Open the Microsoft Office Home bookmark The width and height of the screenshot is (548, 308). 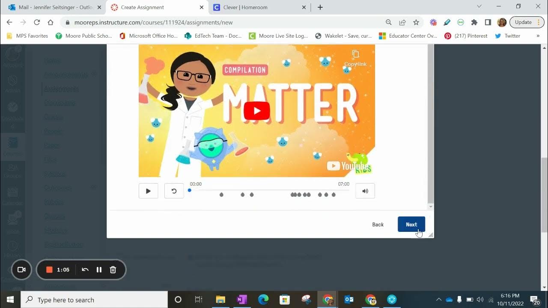coord(148,36)
